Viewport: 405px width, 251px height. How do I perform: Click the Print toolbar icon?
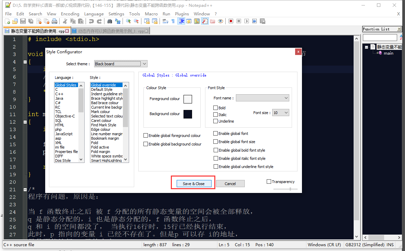click(54, 22)
